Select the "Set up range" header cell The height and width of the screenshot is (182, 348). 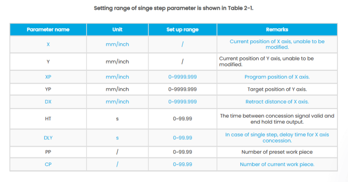pos(182,30)
